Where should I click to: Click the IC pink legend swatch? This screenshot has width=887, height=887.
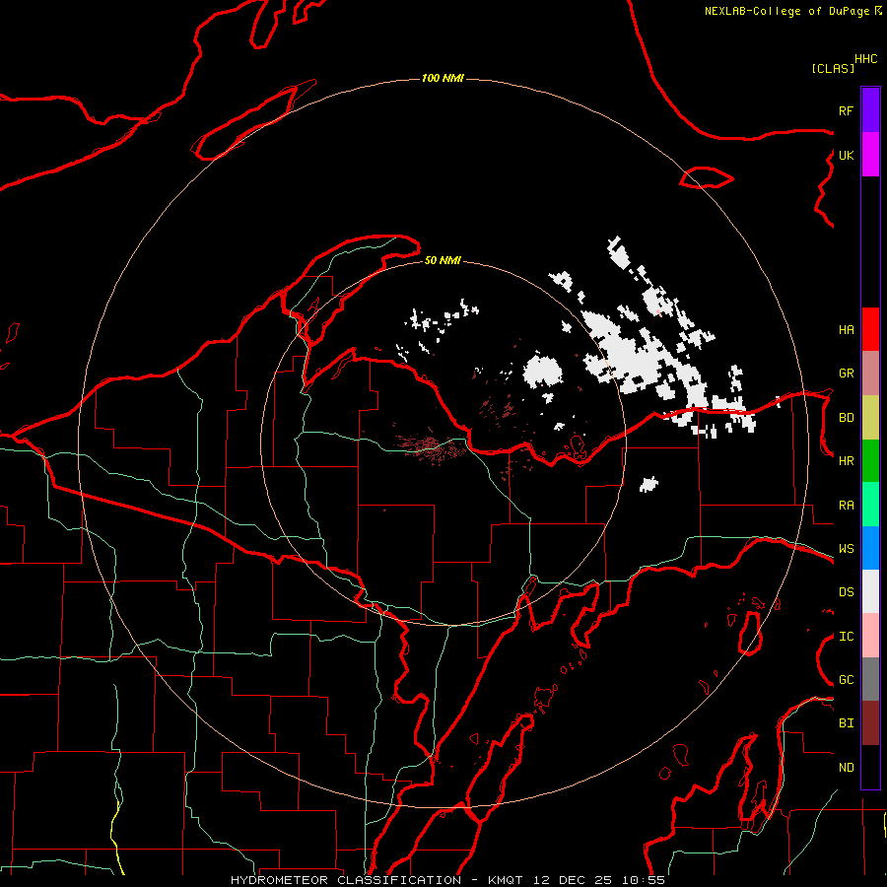tap(870, 636)
